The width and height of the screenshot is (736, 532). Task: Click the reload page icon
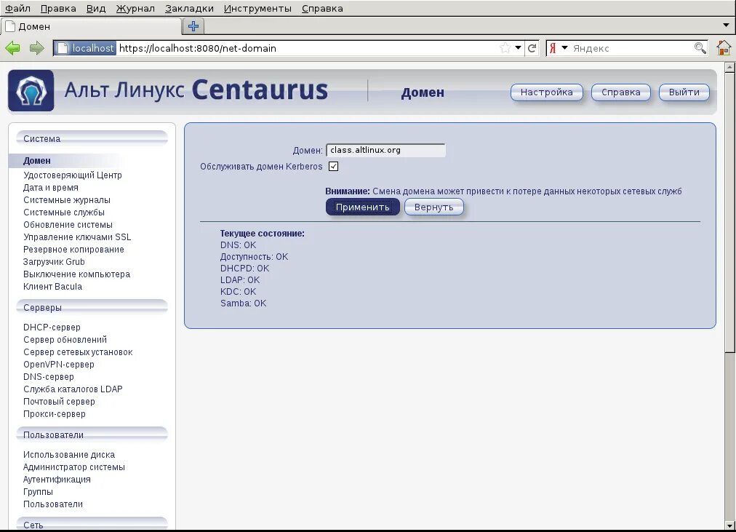[532, 48]
